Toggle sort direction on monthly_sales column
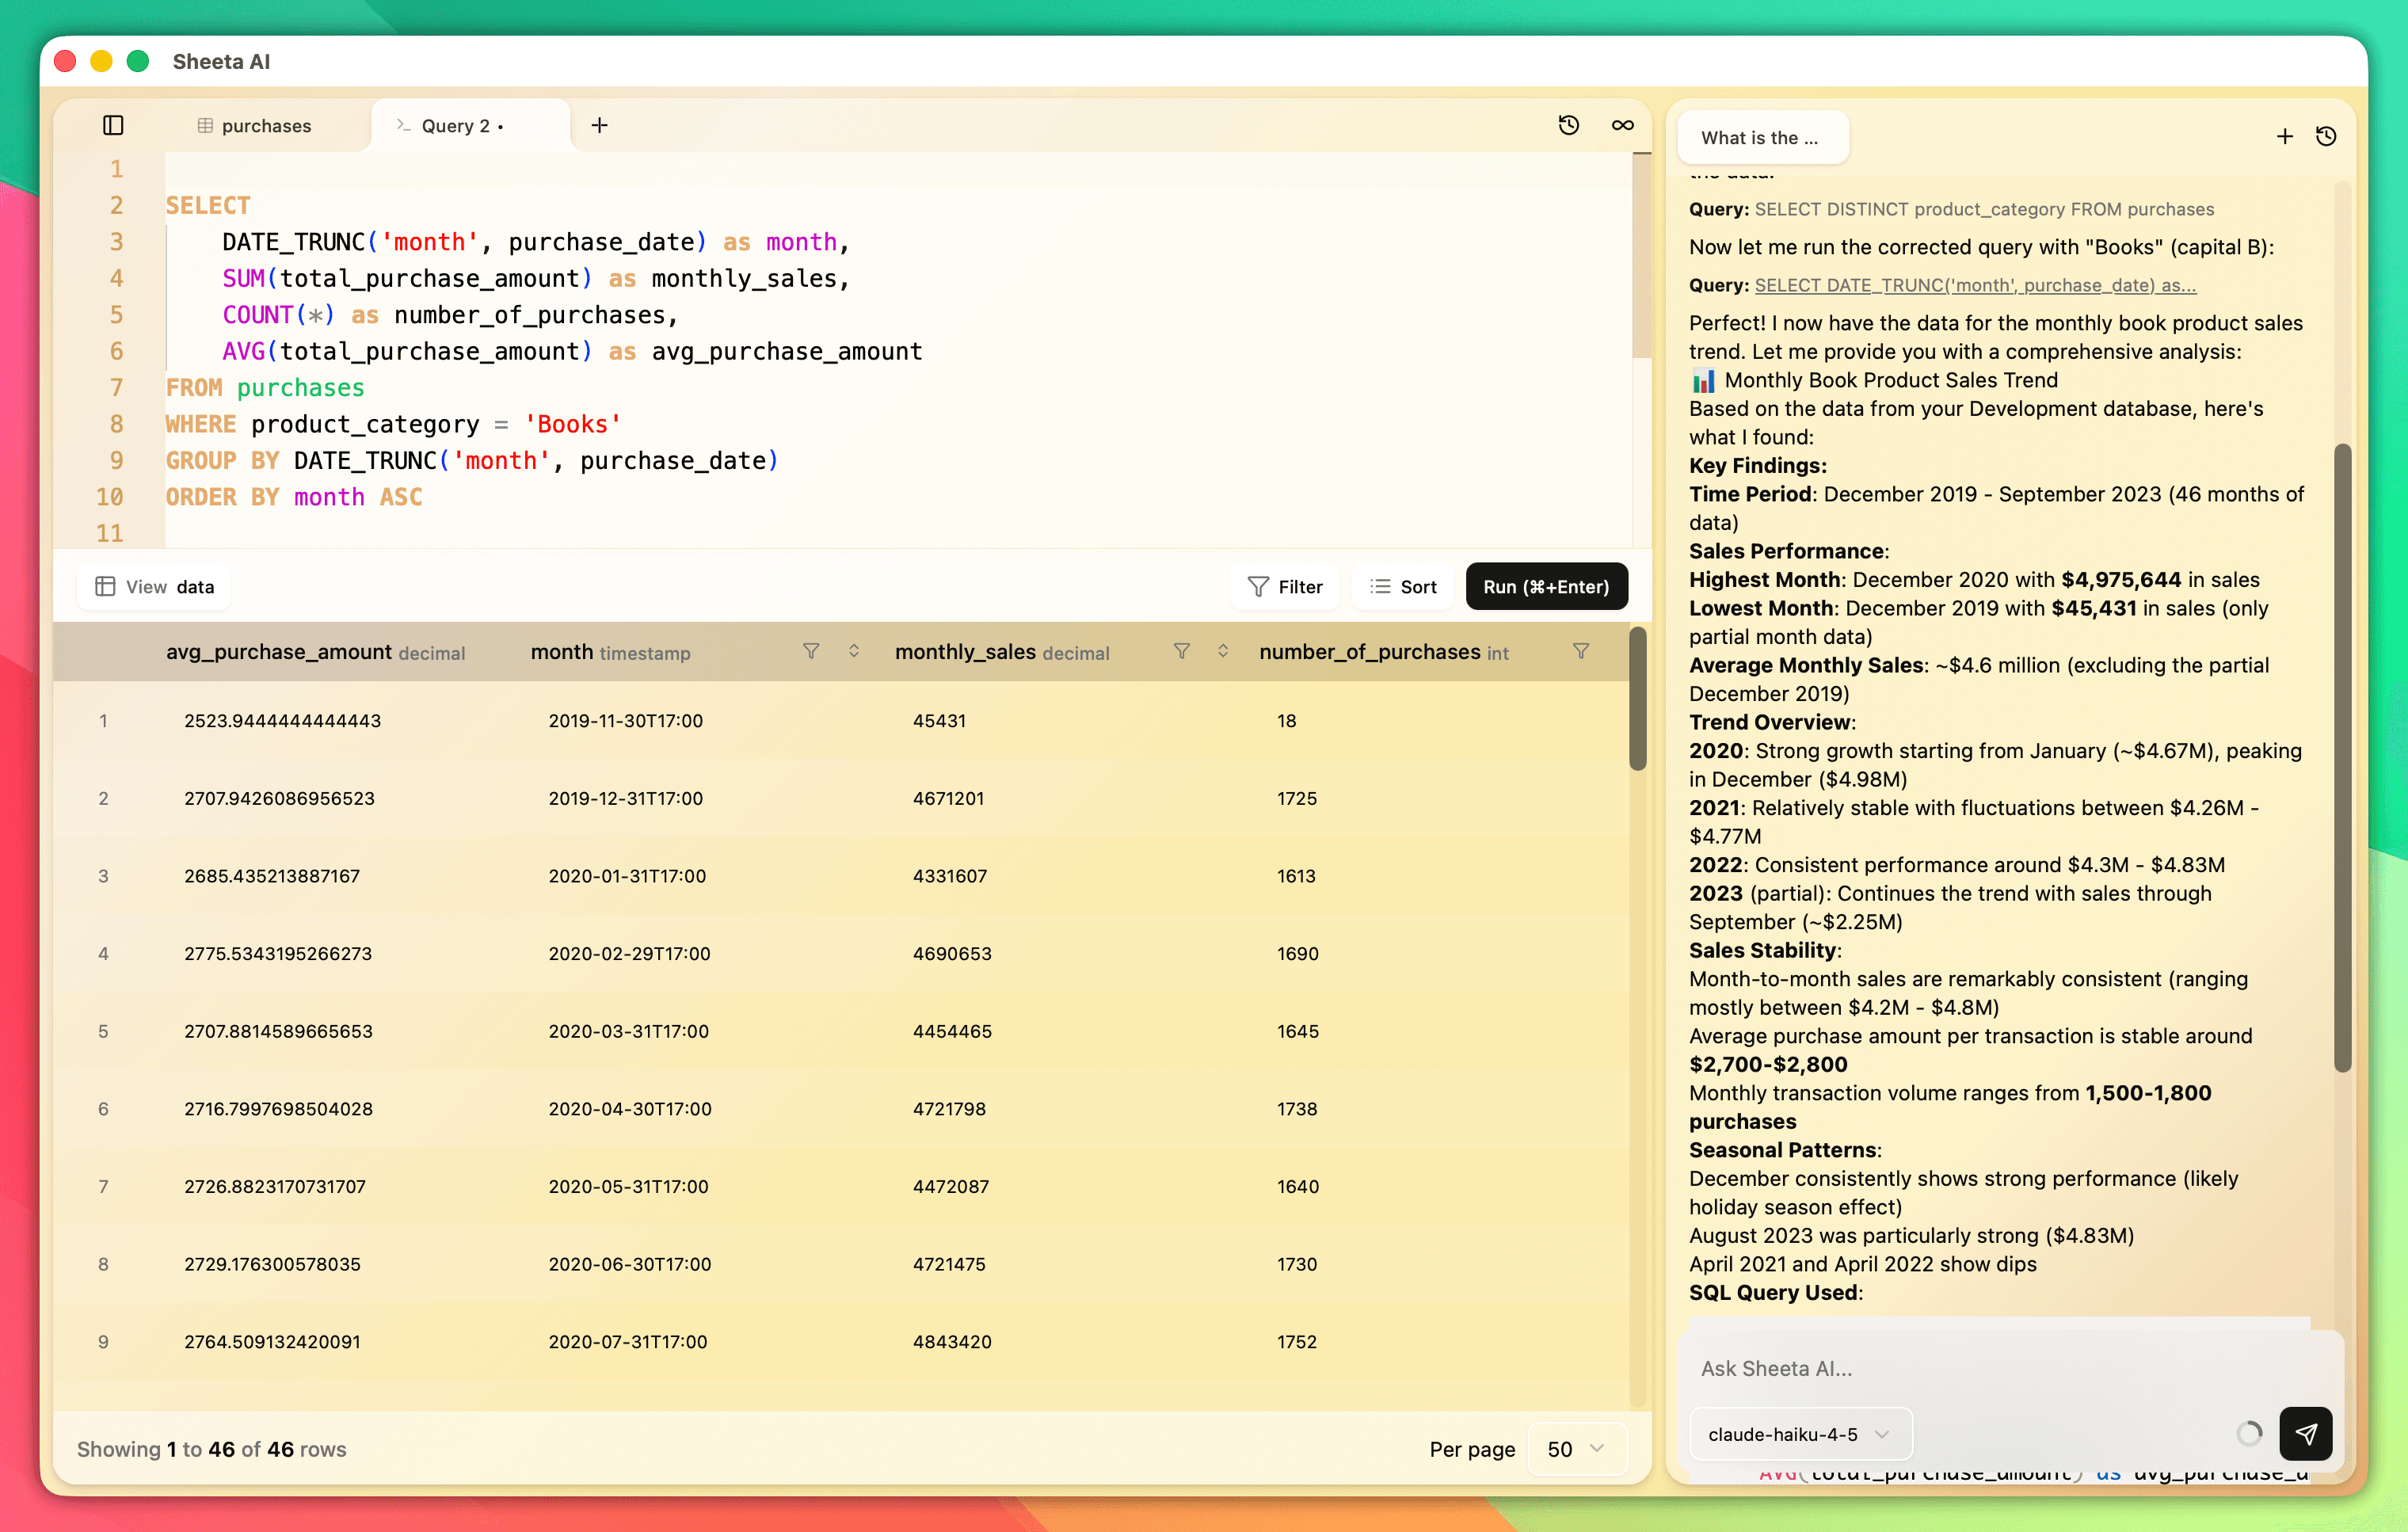 [1222, 651]
